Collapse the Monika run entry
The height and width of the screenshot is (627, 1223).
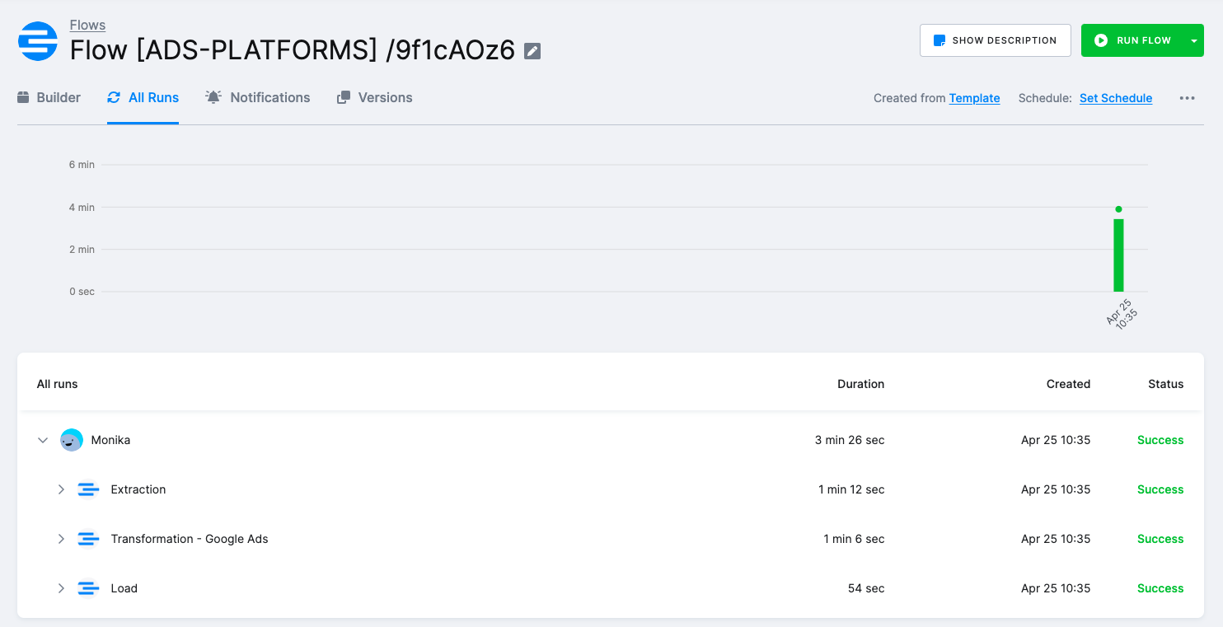pos(43,439)
